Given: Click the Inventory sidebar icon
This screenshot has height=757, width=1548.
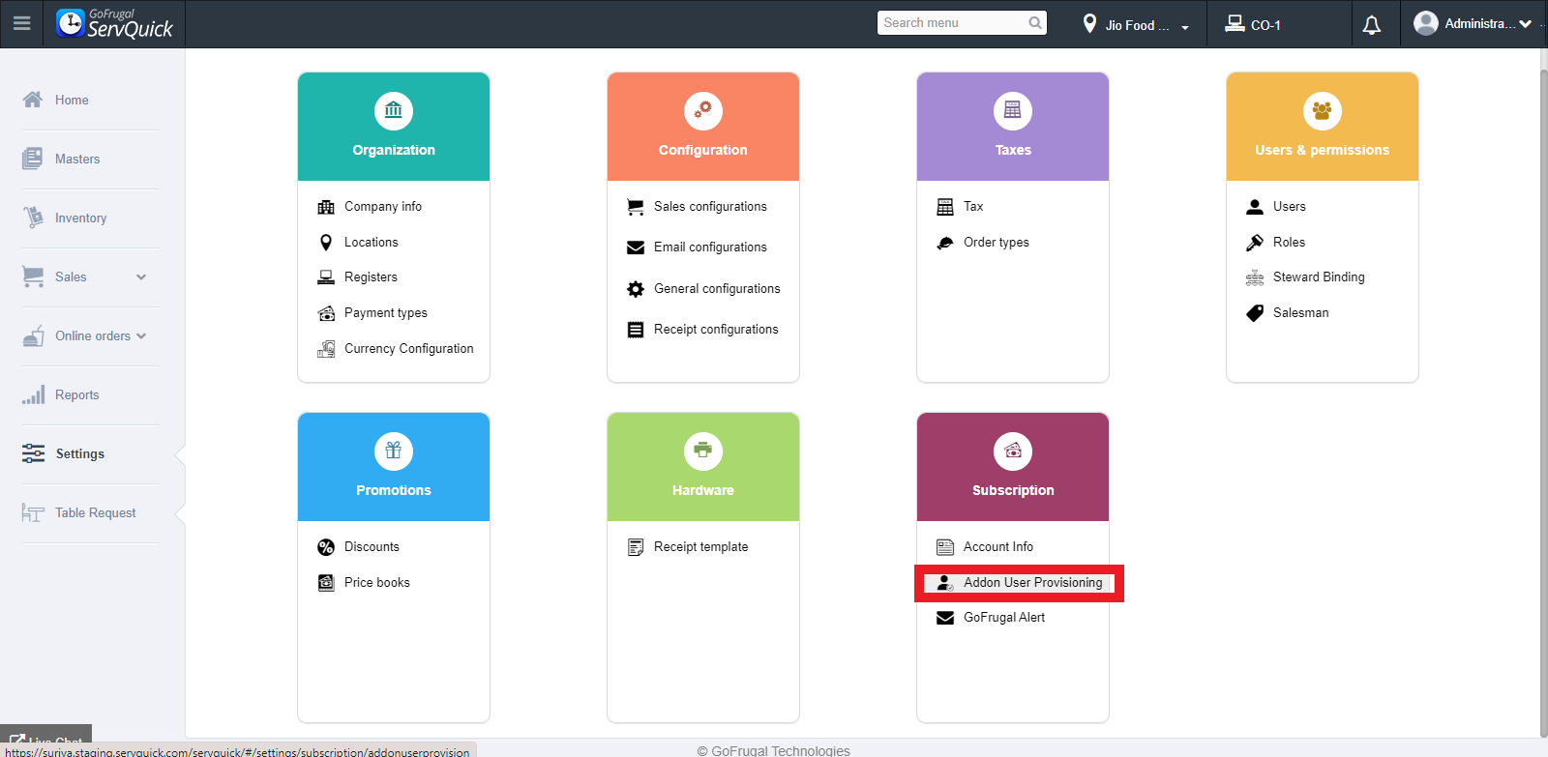Looking at the screenshot, I should point(33,218).
